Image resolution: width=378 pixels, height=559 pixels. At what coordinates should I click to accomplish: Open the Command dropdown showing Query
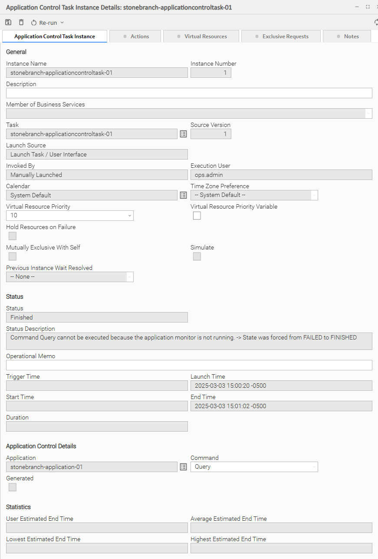coord(254,467)
